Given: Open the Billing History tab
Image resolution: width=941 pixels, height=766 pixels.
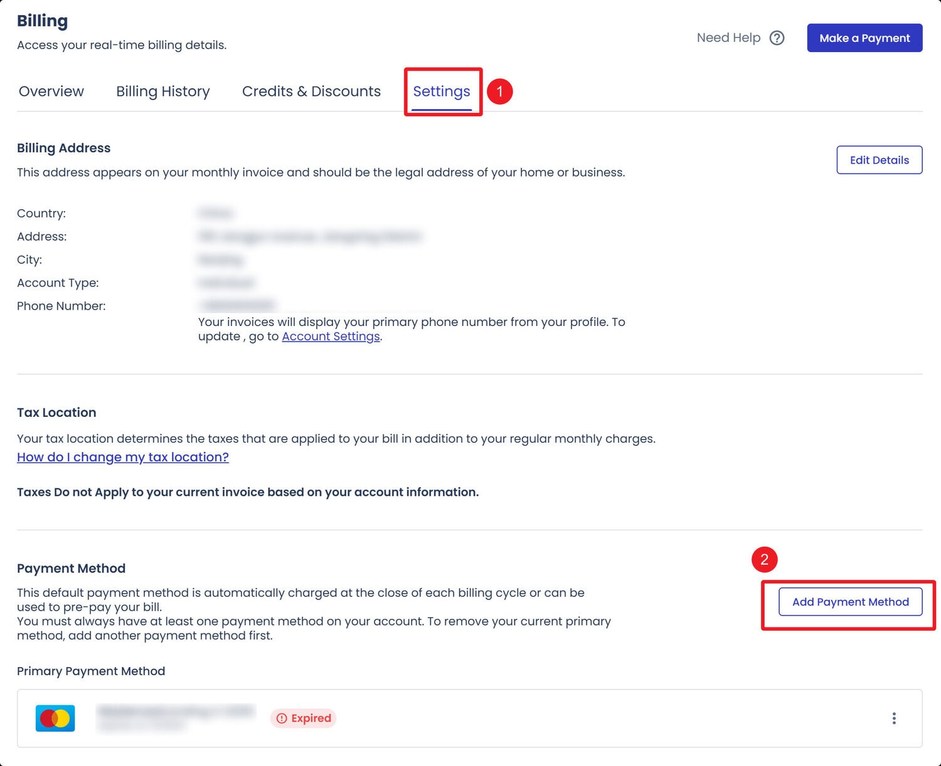Looking at the screenshot, I should pos(163,92).
